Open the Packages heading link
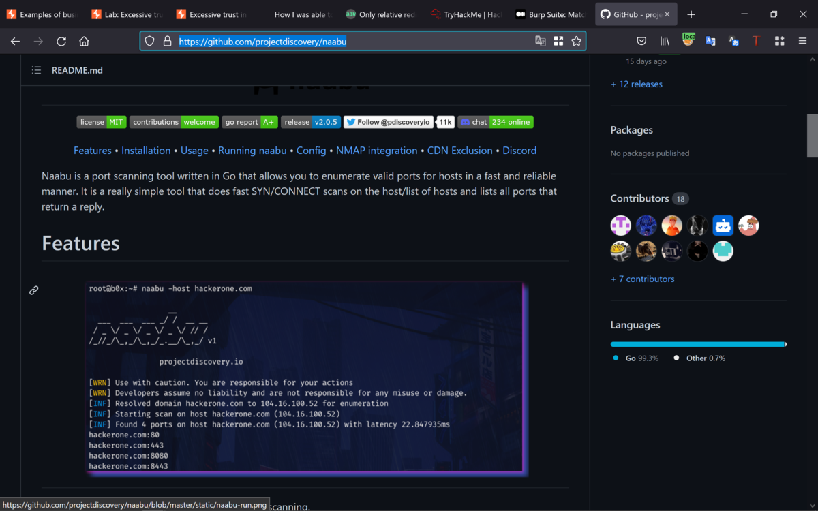Image resolution: width=818 pixels, height=511 pixels. pos(631,130)
